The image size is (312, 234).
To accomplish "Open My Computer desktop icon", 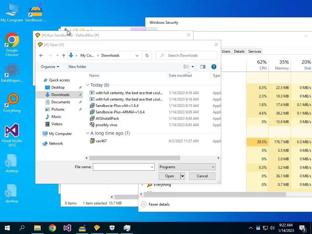I will point(12,12).
